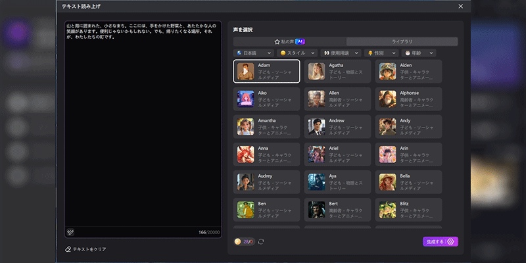The height and width of the screenshot is (263, 526).
Task: Pick the Amantha voice avatar
Action: tap(245, 127)
